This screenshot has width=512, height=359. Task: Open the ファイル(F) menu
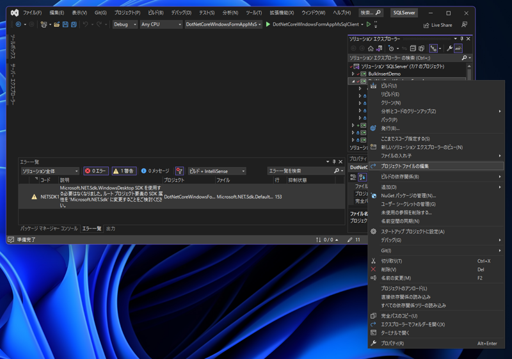pos(32,13)
